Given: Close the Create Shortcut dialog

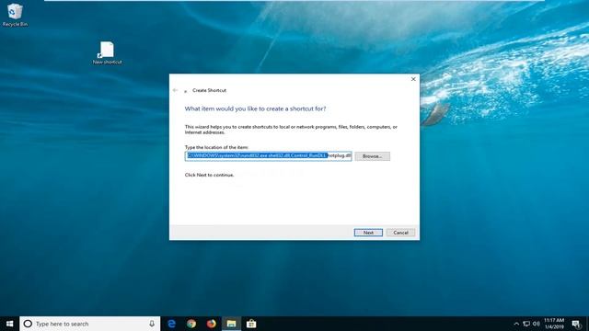Looking at the screenshot, I should pyautogui.click(x=413, y=79).
